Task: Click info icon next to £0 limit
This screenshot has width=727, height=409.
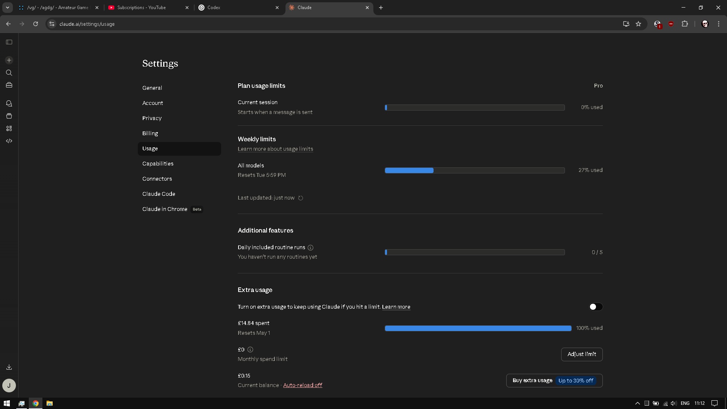Action: (x=250, y=350)
